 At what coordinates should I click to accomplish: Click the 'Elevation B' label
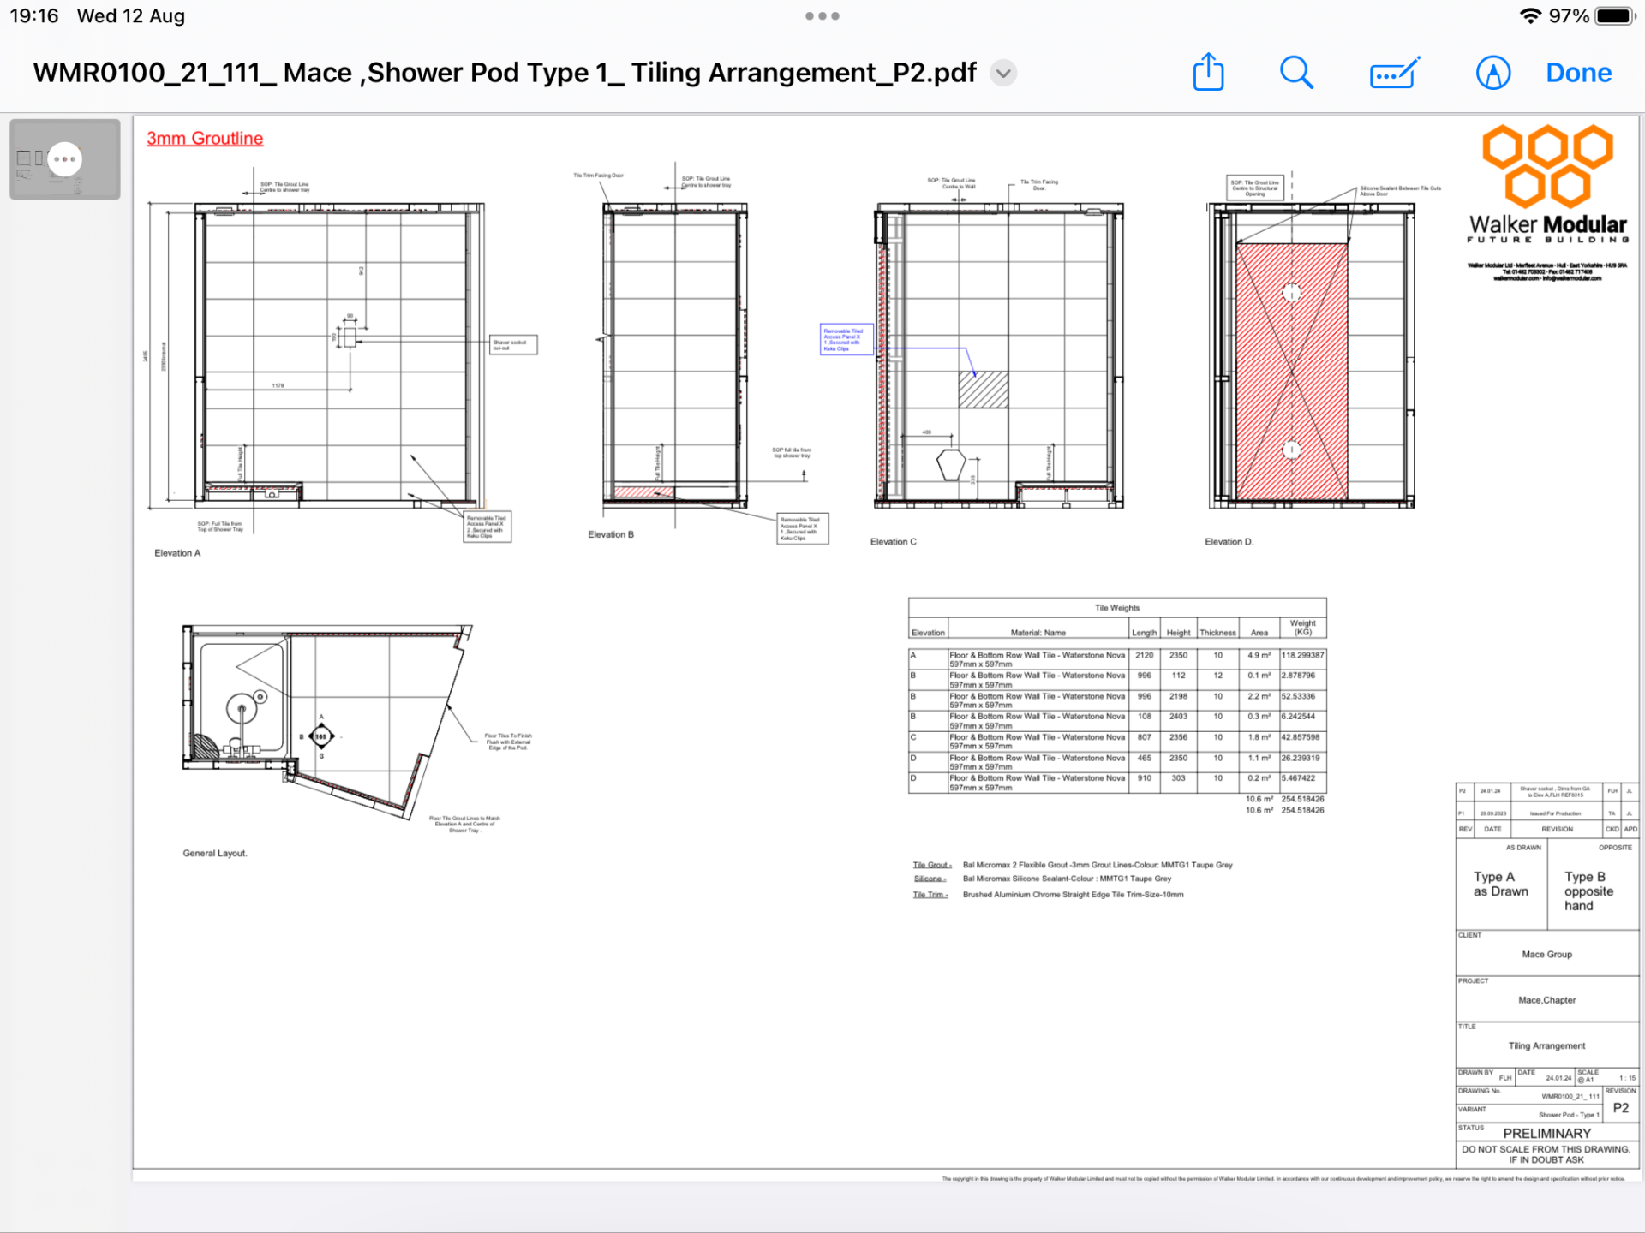[x=611, y=534]
